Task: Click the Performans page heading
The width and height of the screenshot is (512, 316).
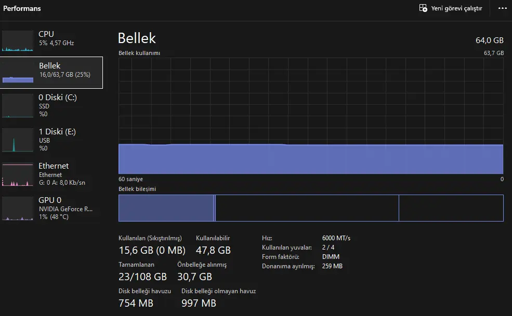Action: 22,8
